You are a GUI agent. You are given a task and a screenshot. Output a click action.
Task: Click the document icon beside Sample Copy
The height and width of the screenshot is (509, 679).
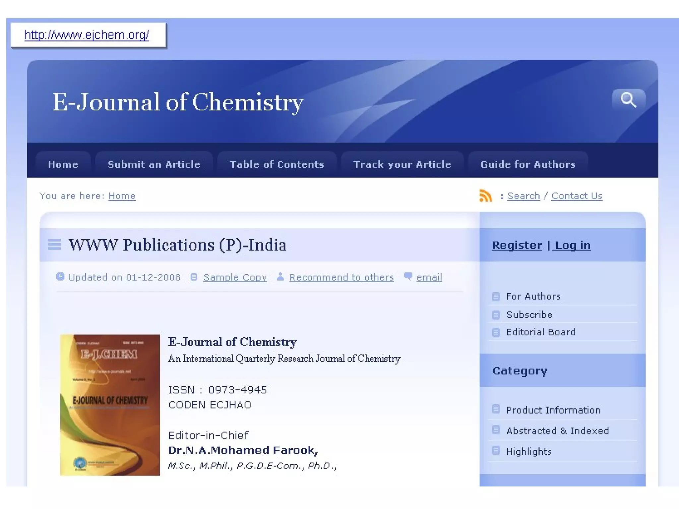click(194, 277)
